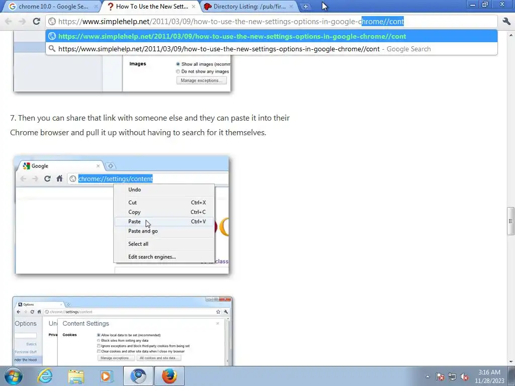
Task: Open the clock showing 3:16 AM
Action: click(x=489, y=376)
